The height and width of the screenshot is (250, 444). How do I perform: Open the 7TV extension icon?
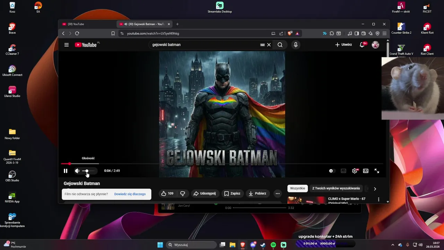click(324, 33)
